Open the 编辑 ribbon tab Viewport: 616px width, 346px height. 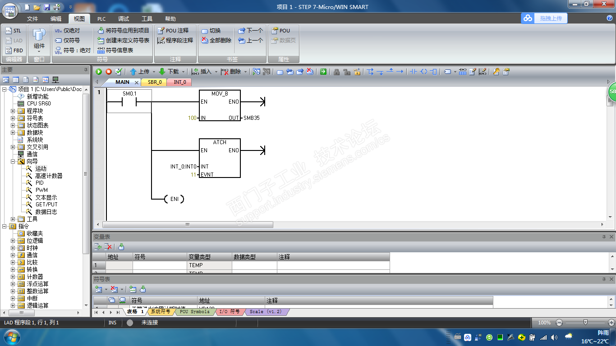coord(56,18)
